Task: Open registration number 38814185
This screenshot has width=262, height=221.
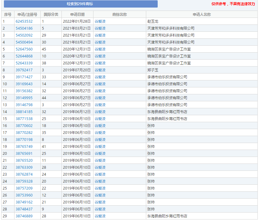Action: tap(24, 112)
